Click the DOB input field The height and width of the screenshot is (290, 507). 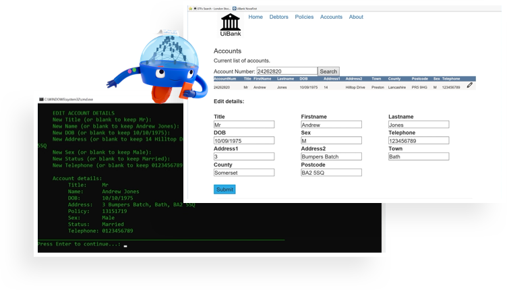click(244, 141)
